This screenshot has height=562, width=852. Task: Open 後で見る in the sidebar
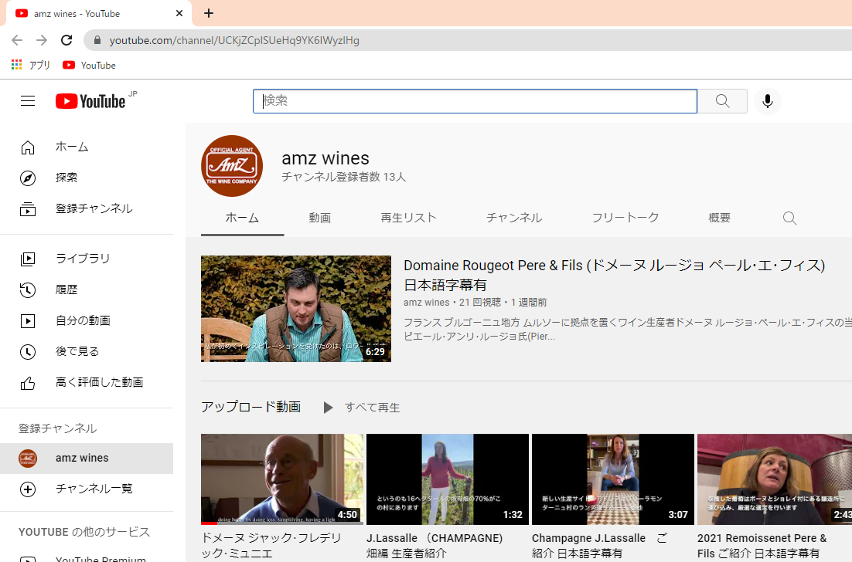(x=87, y=351)
